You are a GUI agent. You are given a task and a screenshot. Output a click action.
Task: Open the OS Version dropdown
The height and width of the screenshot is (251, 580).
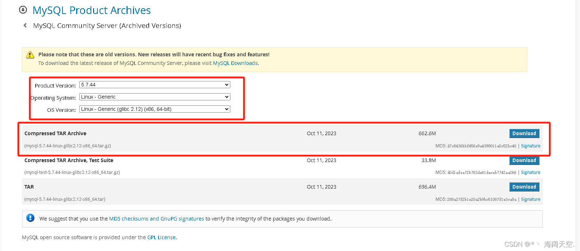click(x=155, y=109)
